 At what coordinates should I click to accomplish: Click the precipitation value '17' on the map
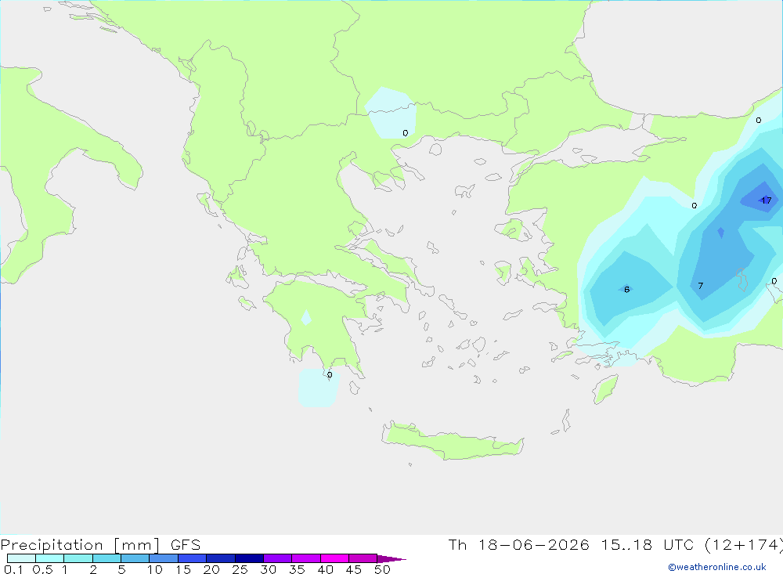pyautogui.click(x=766, y=200)
